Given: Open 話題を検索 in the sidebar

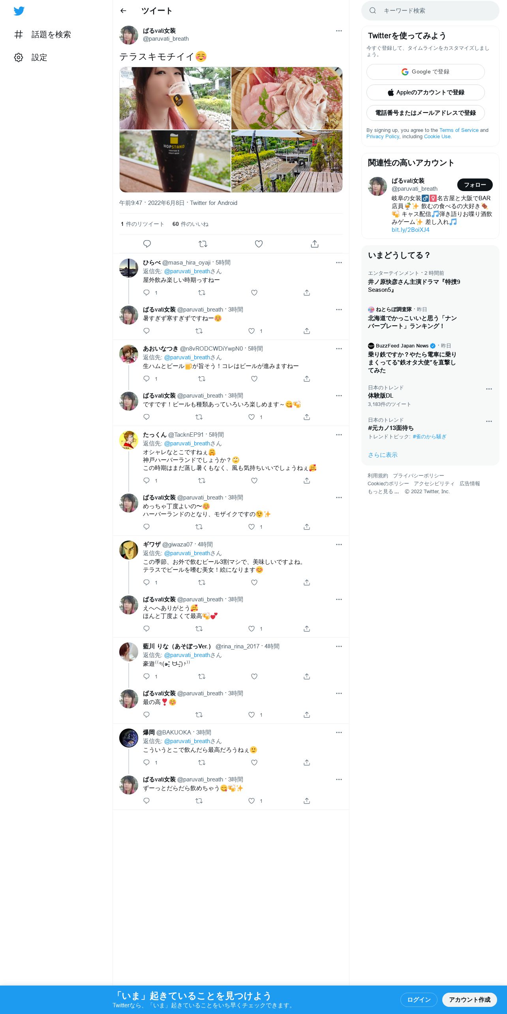Looking at the screenshot, I should (43, 34).
